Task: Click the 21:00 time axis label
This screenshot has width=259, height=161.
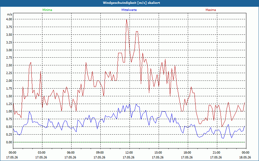Action: pos(217,153)
